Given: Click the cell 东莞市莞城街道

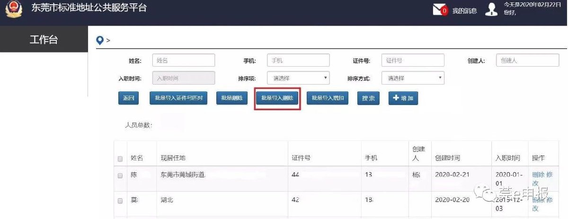Looking at the screenshot, I should tap(183, 175).
